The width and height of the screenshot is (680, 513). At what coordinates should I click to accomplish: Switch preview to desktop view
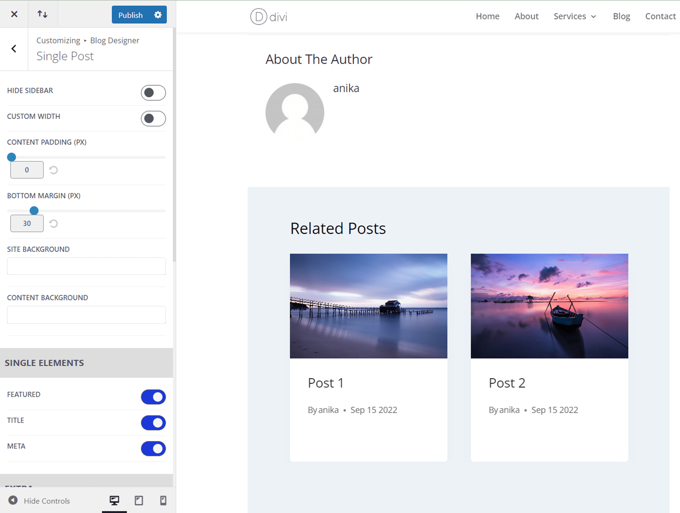click(x=114, y=500)
